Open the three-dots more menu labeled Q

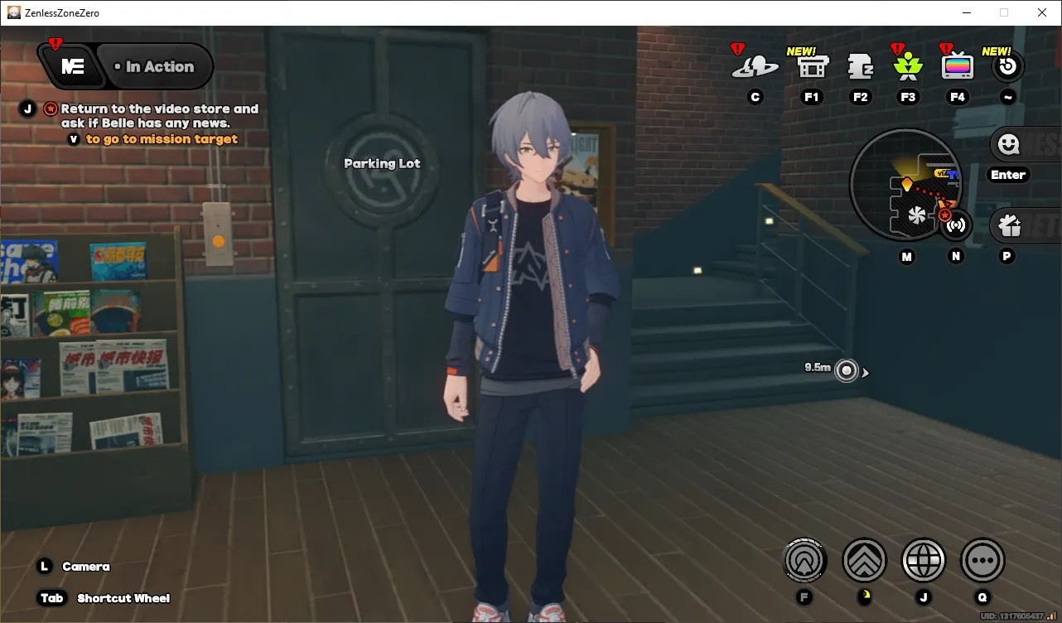point(982,561)
